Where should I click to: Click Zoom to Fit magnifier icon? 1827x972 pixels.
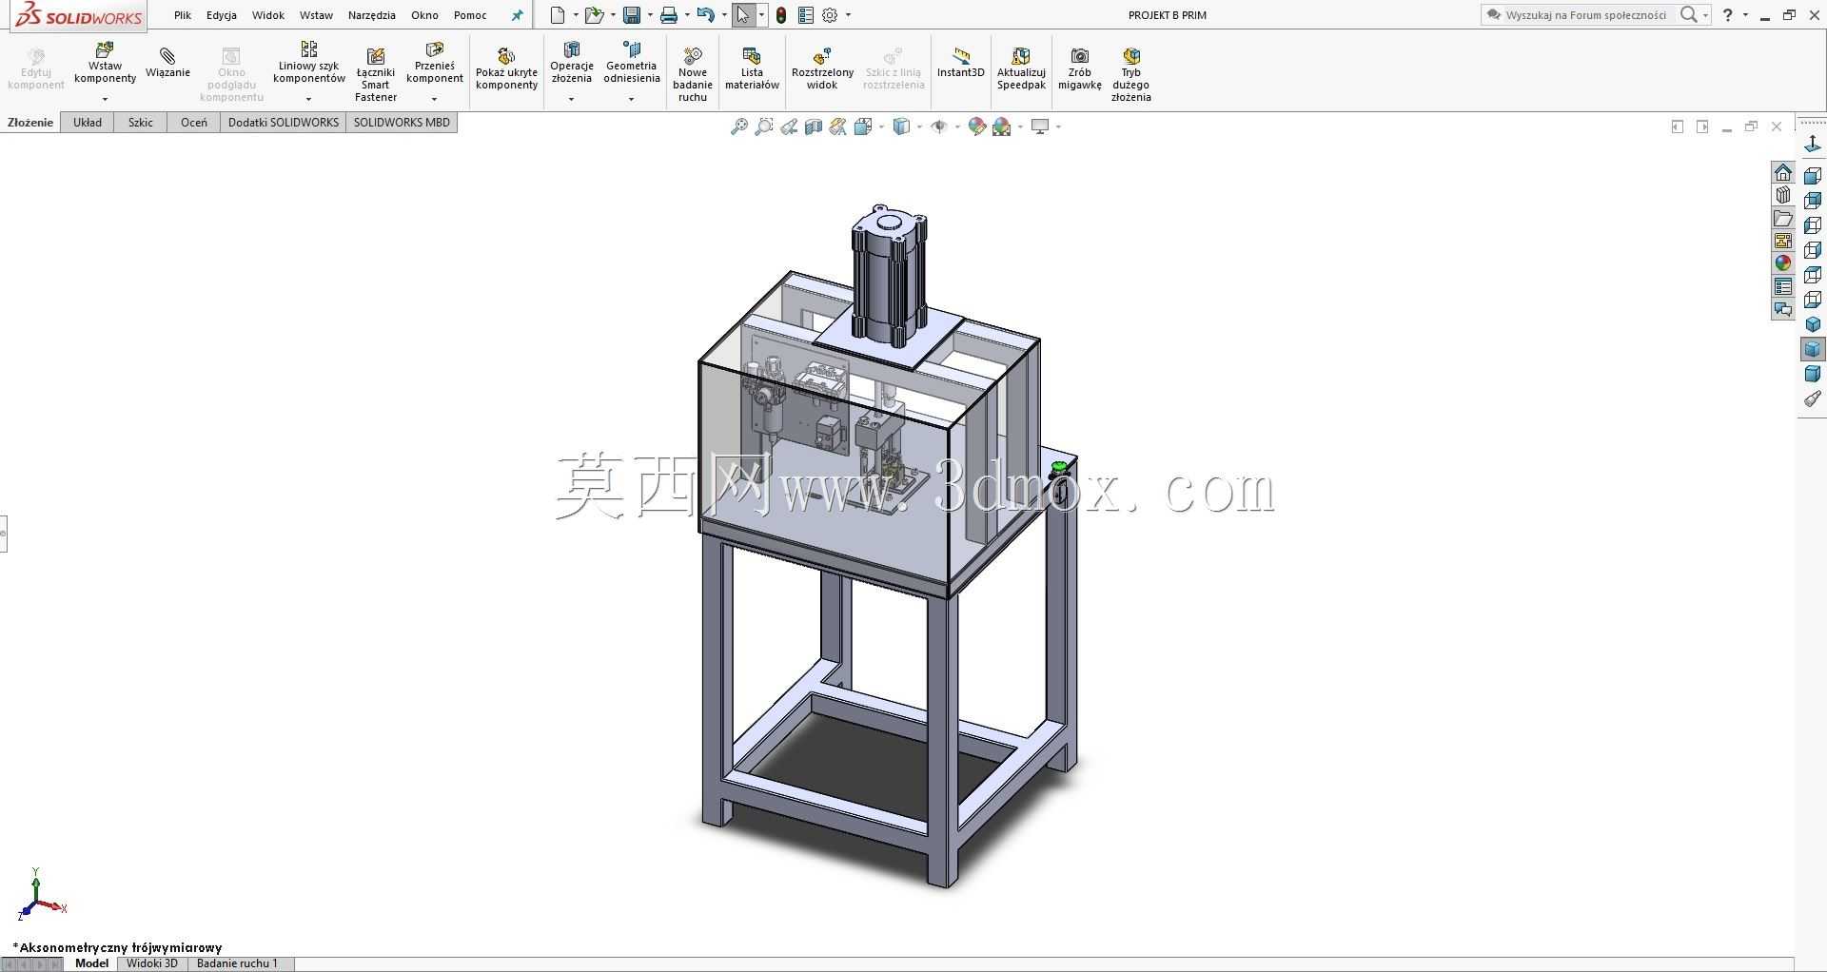[x=738, y=126]
